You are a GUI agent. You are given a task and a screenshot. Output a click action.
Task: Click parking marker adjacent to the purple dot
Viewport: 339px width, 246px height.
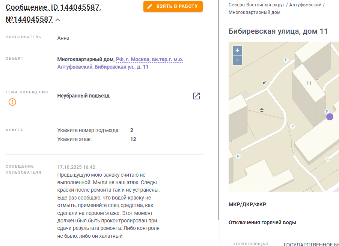[327, 111]
